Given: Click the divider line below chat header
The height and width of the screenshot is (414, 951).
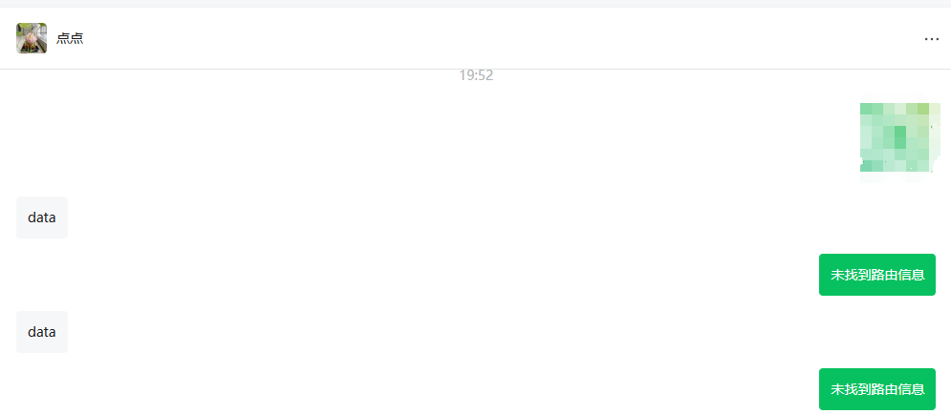Looking at the screenshot, I should click(476, 69).
